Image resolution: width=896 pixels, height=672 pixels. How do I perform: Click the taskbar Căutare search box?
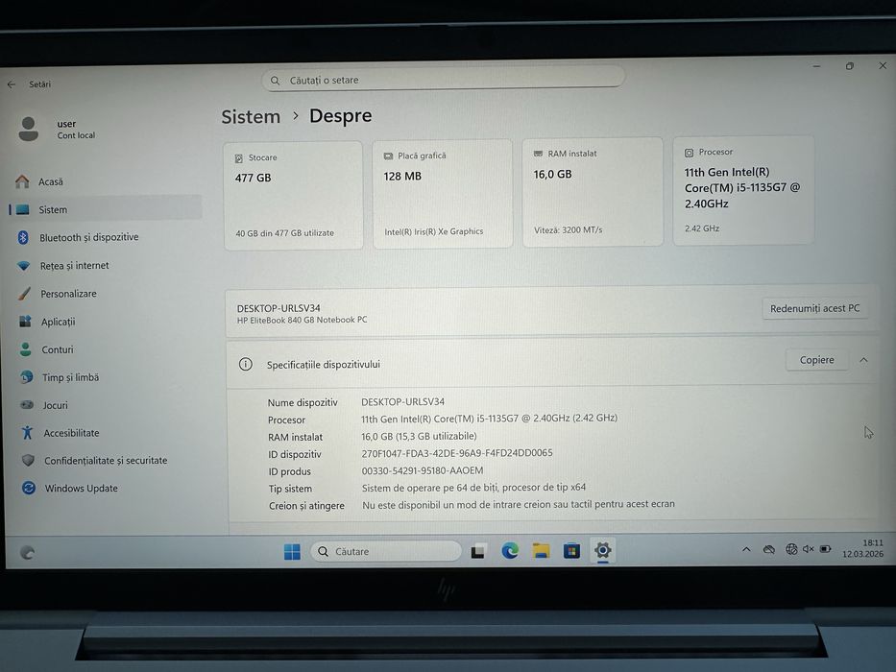(386, 551)
